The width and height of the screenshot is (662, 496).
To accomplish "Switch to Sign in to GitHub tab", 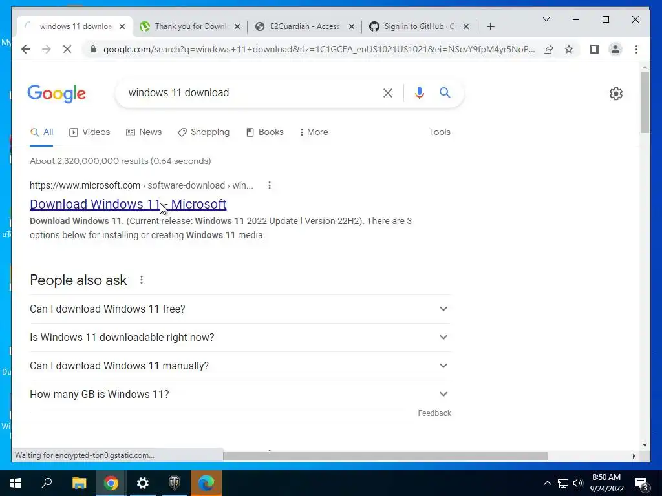I will (x=419, y=26).
